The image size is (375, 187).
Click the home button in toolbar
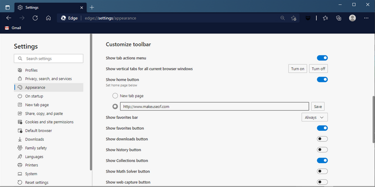pyautogui.click(x=48, y=18)
